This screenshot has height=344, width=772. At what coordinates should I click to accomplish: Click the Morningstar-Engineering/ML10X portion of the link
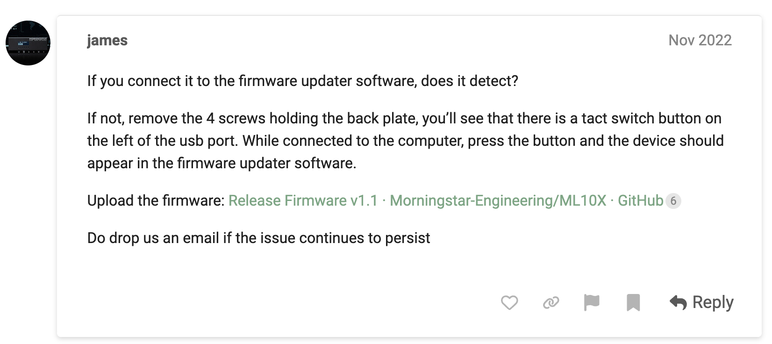pos(498,201)
